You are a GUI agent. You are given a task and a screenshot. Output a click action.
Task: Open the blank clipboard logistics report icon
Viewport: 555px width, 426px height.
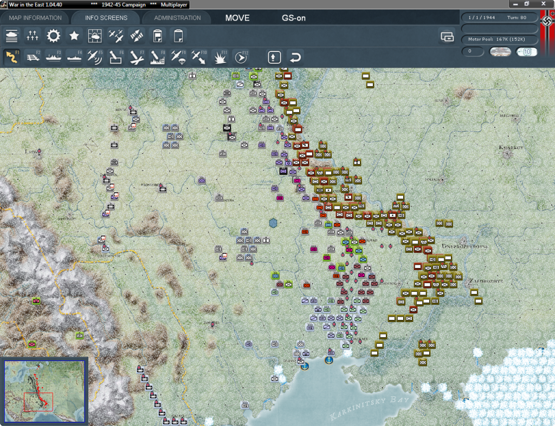(178, 36)
